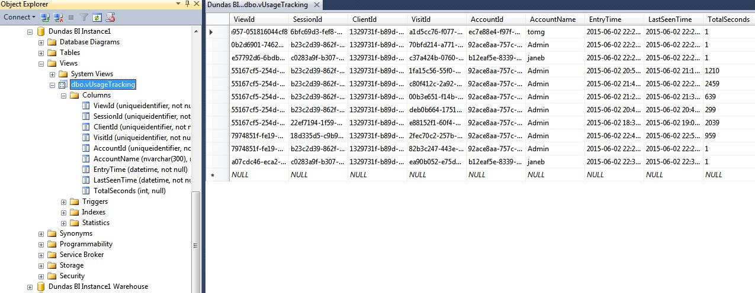
Task: Click the TotalSeconds cell '1210'
Action: tap(729, 71)
